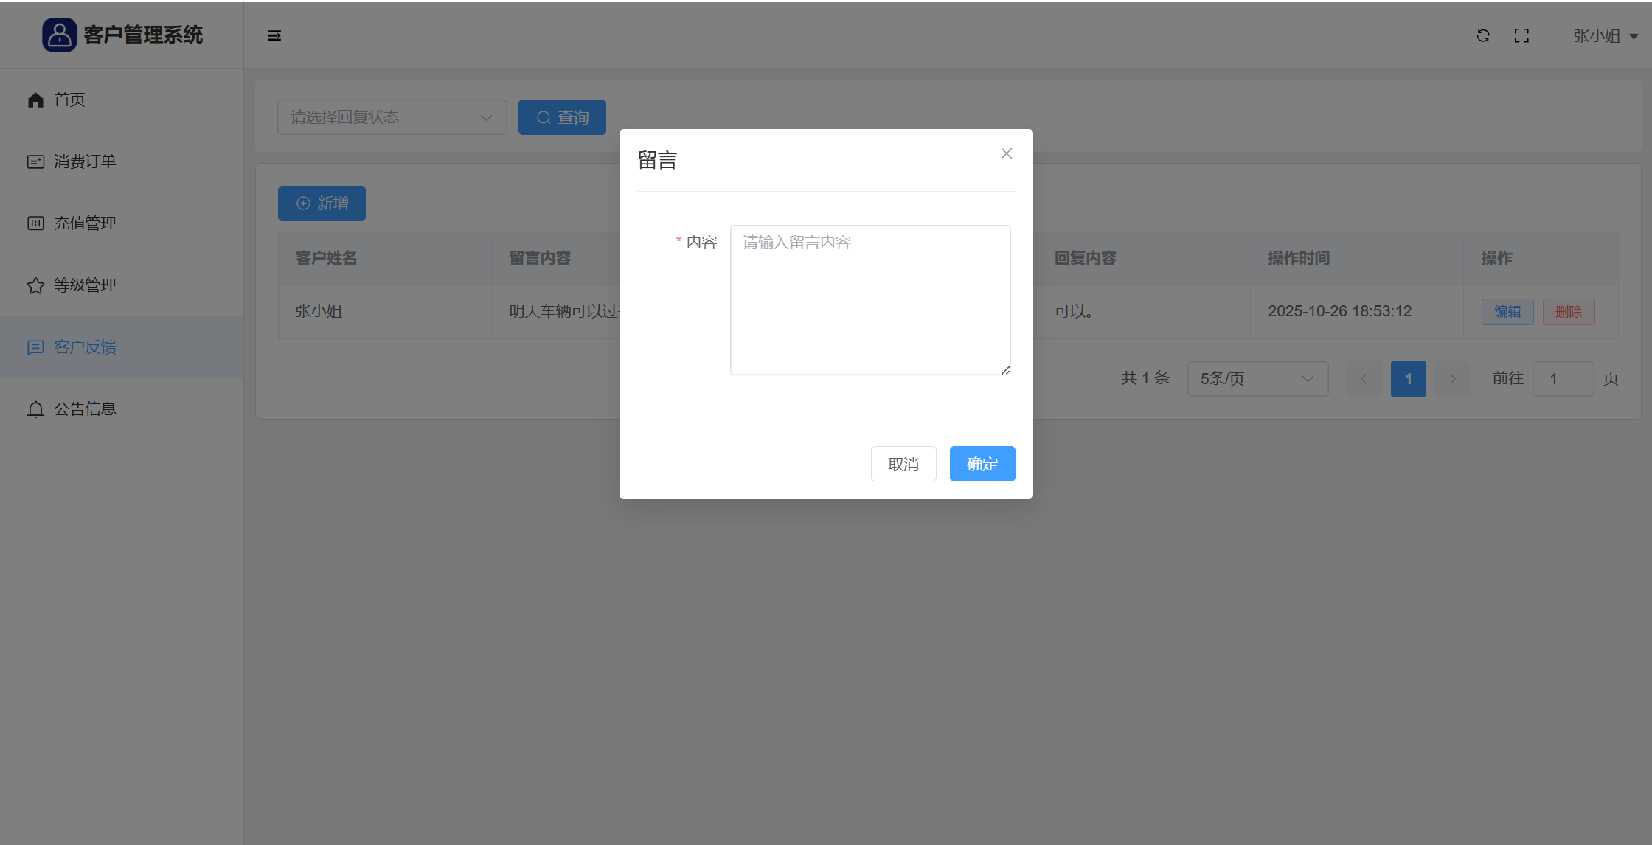
Task: Open 充值管理 in sidebar
Action: (x=84, y=223)
